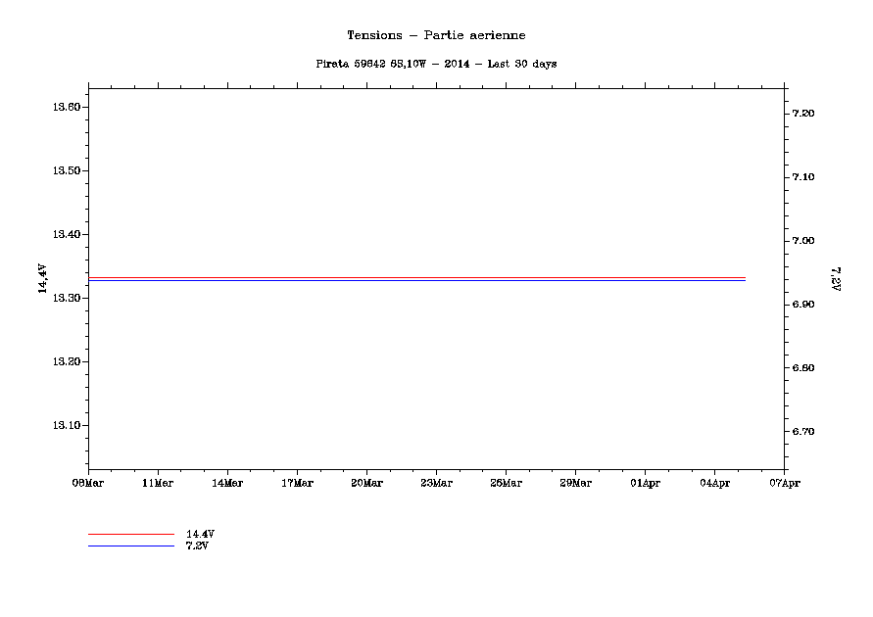The image size is (873, 617).
Task: Pick the 08Mar date on the x-axis
Action: 88,482
